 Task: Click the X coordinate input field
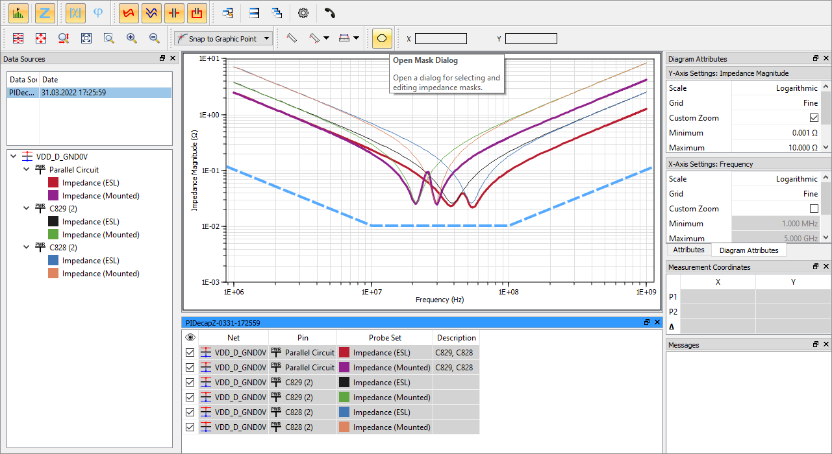pyautogui.click(x=440, y=39)
